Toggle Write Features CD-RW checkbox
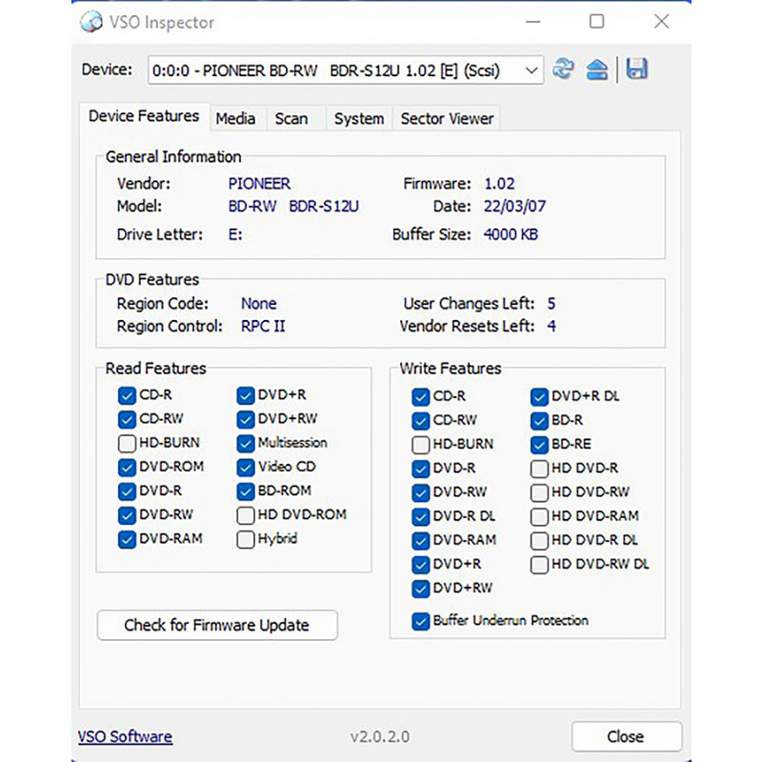 [421, 421]
